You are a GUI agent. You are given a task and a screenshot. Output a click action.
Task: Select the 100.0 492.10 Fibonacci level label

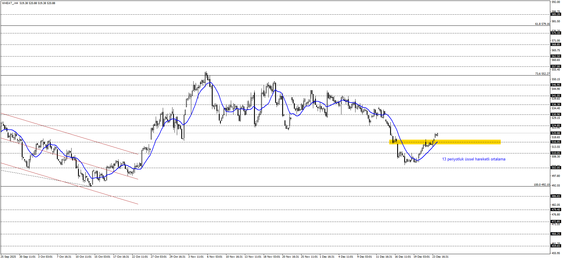pyautogui.click(x=542, y=185)
